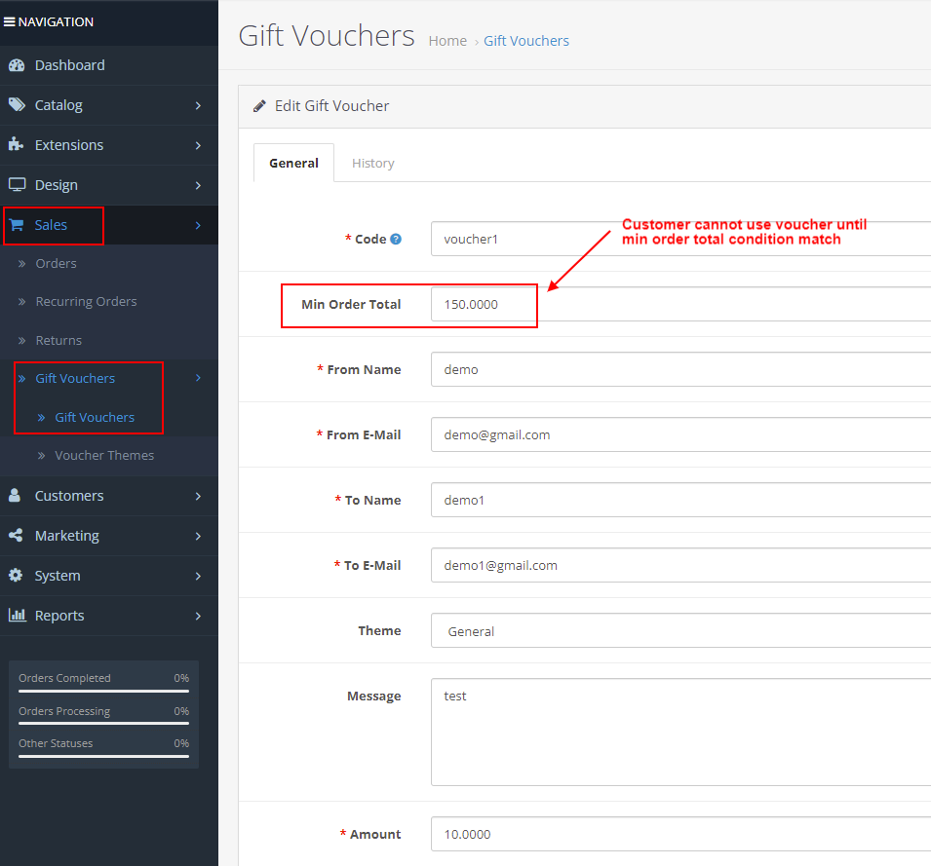Click the Orders Completed progress bar

pos(103,694)
